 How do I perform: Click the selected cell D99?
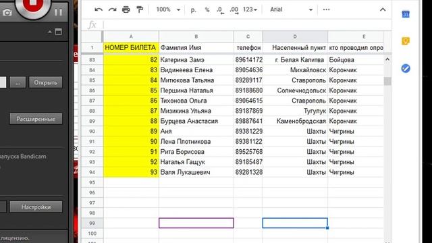(295, 223)
